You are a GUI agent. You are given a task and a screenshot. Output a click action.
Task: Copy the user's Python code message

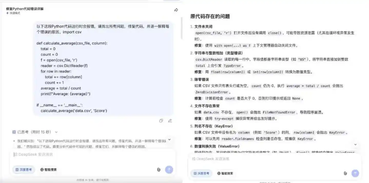(161, 121)
